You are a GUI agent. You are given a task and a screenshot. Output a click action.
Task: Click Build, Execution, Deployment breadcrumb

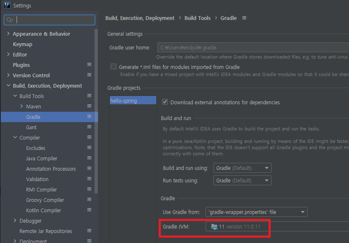click(x=140, y=18)
